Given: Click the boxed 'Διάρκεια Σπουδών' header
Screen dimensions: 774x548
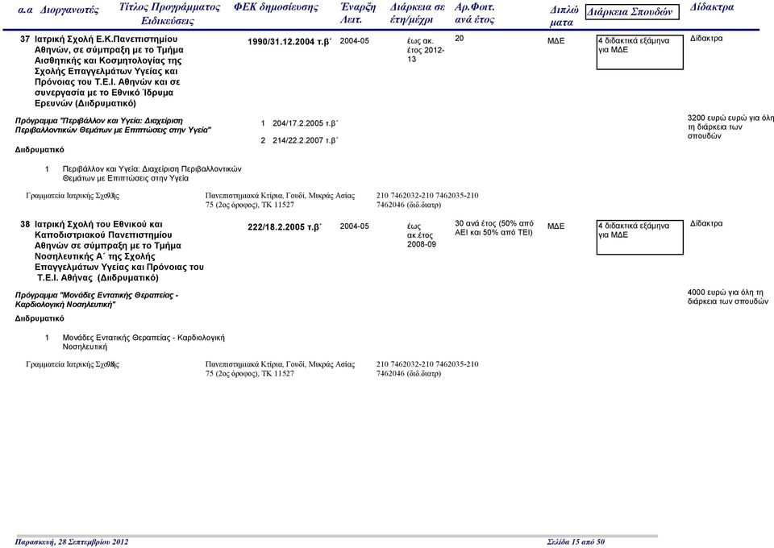Looking at the screenshot, I should (632, 12).
